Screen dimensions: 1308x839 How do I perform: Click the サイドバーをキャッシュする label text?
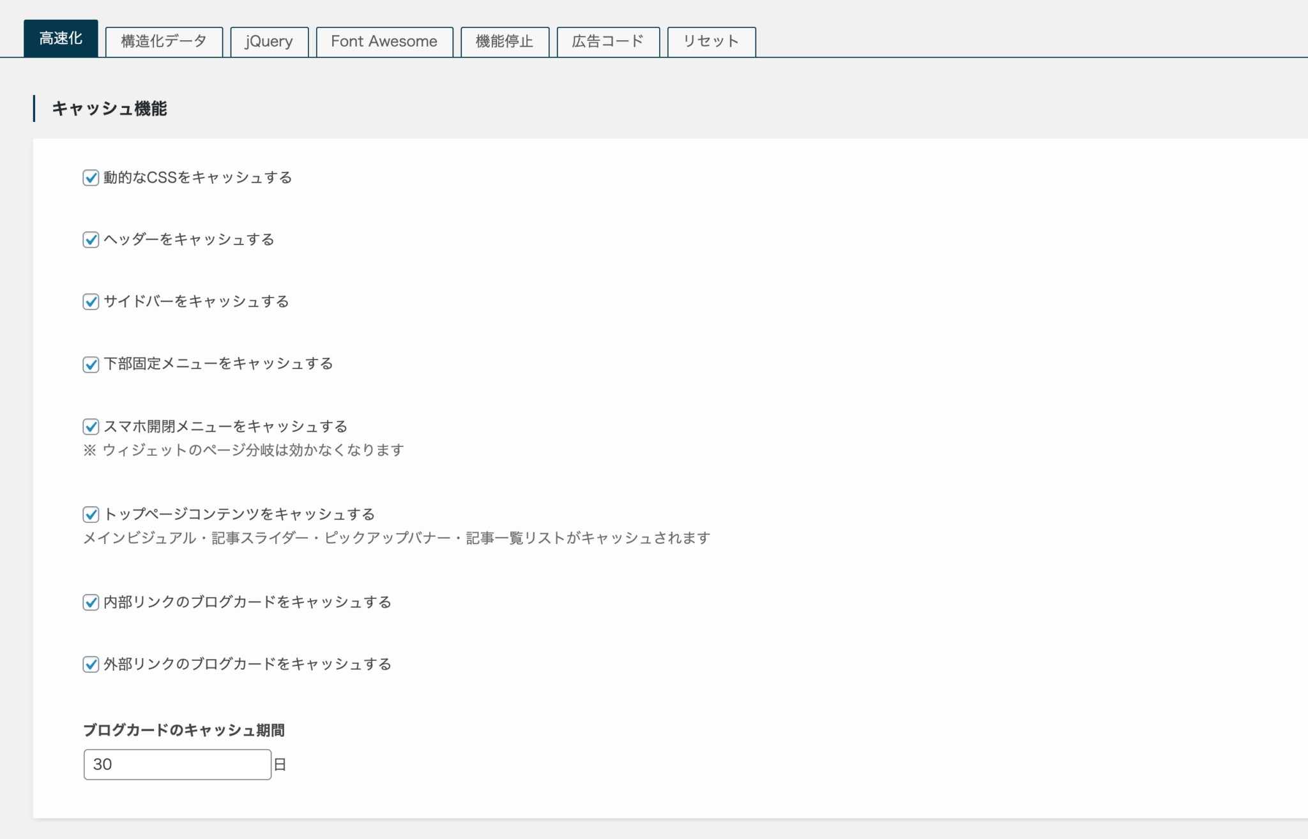(x=196, y=301)
